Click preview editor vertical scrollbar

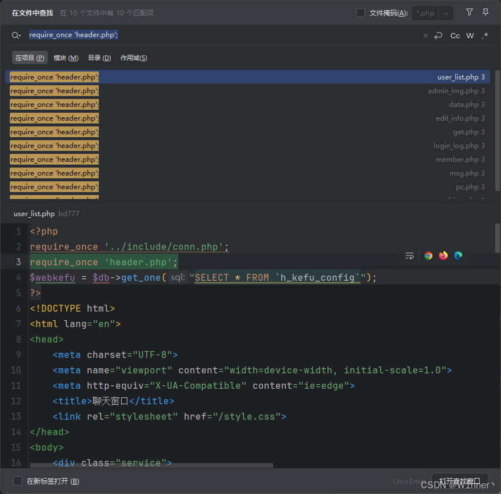click(497, 238)
